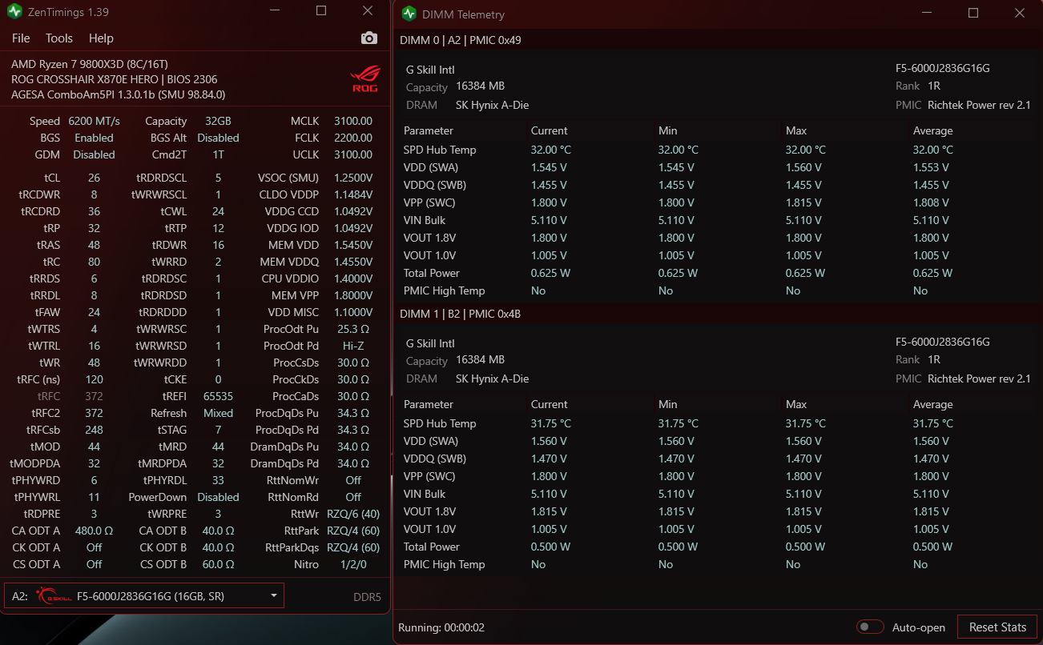Click "F5-6000J2836G16G" in the DIMM 0 panel

coord(943,69)
